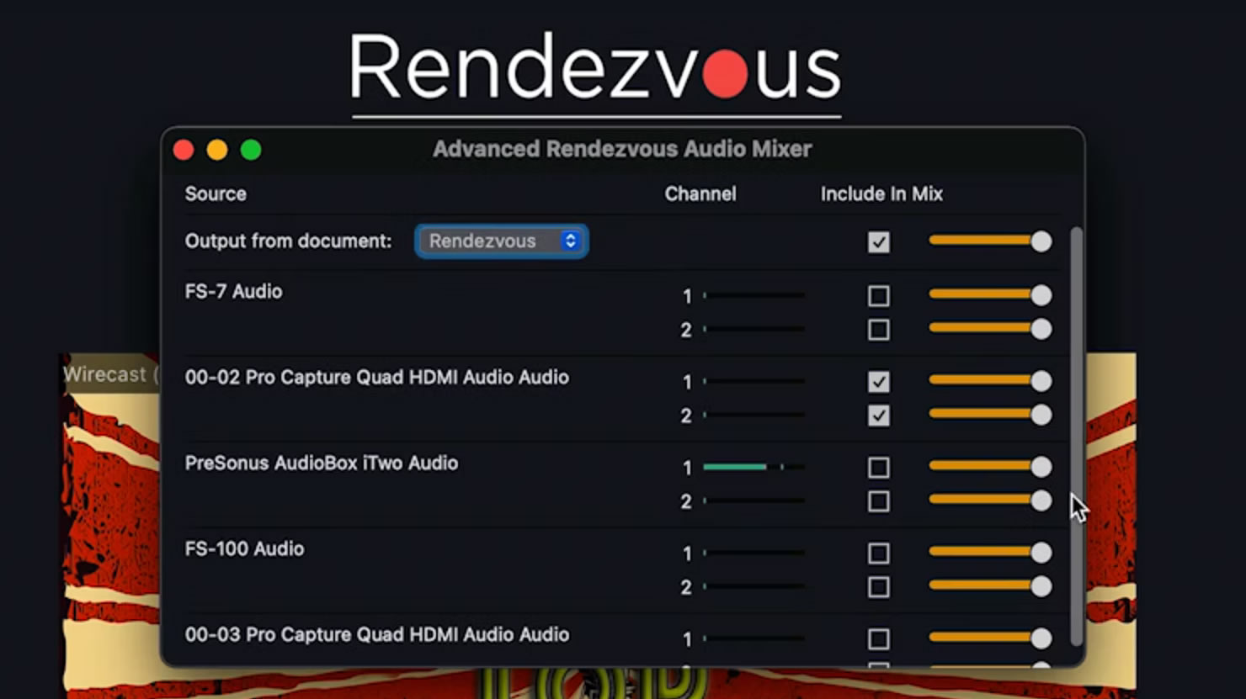Uncheck 00-02 Pro Capture Quad channel 2

[x=878, y=416]
